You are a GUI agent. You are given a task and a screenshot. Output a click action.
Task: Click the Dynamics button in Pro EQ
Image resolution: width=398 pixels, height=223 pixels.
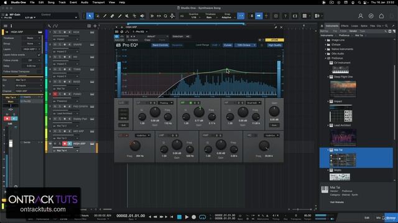point(177,45)
